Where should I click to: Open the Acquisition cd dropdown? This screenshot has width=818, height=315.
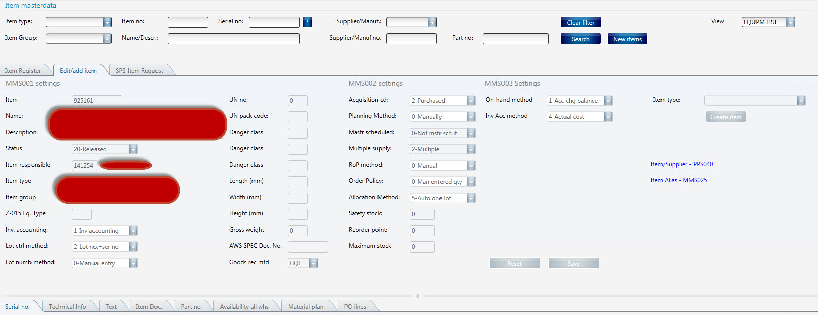(x=471, y=101)
